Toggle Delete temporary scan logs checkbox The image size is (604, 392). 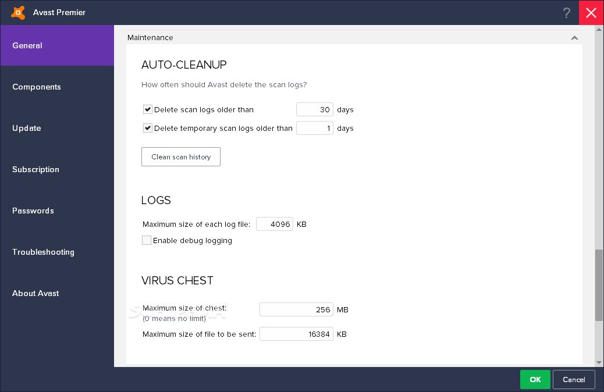click(148, 128)
